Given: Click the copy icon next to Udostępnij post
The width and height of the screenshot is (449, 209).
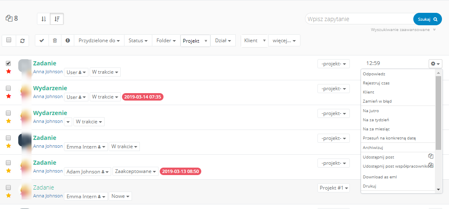Looking at the screenshot, I should click(431, 156).
